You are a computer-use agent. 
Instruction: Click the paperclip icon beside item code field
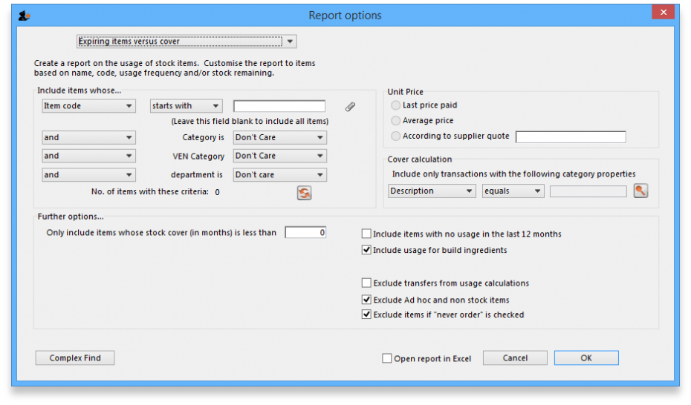click(350, 107)
